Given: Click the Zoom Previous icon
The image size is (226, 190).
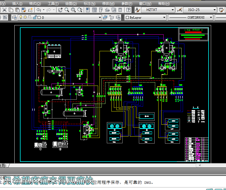Looking at the screenshot, I should pos(80,10).
